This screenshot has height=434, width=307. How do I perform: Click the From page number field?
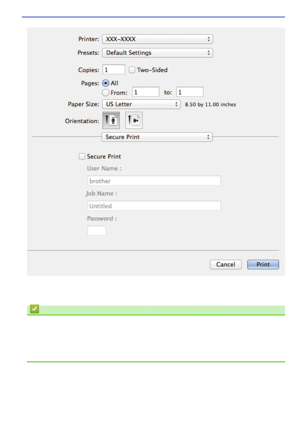(x=146, y=92)
